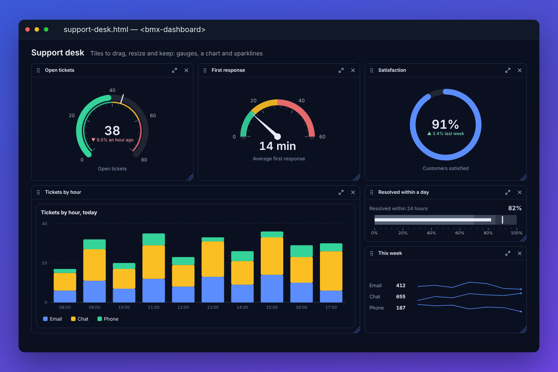
Task: Click the First response resize corner handle
Action: point(357,177)
